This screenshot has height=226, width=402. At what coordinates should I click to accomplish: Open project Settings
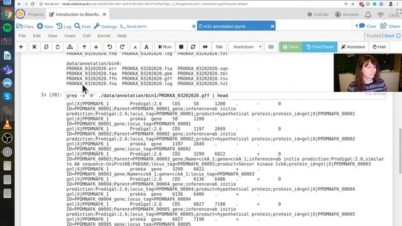tap(105, 26)
